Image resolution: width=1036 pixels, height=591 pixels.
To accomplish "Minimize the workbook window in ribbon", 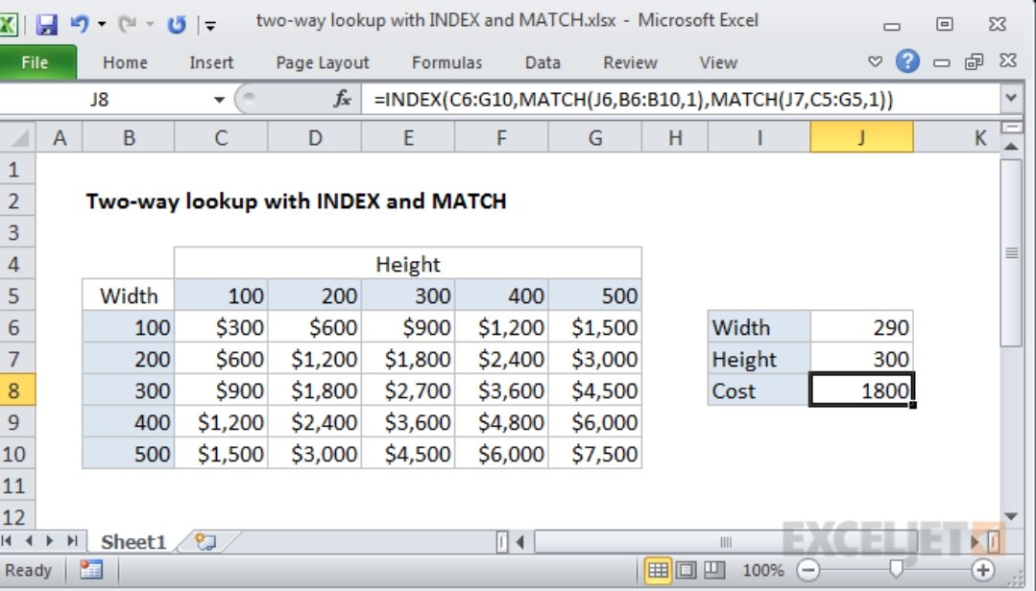I will [x=942, y=62].
